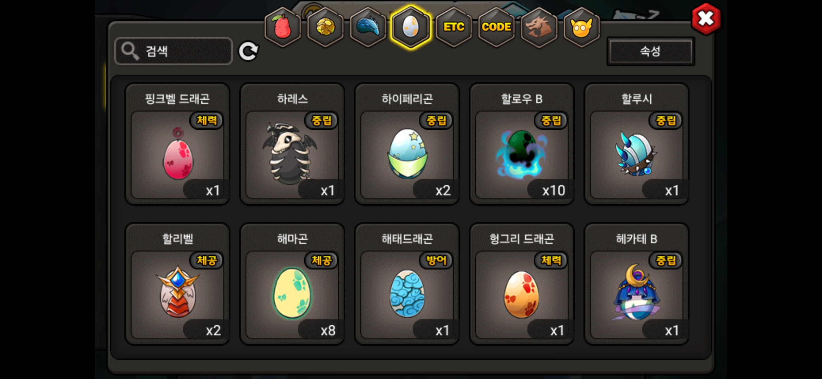Click the refresh arrow next to search
Image resolution: width=822 pixels, height=379 pixels.
248,52
